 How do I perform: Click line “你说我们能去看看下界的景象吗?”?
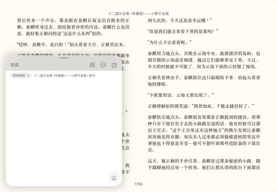tap(183, 31)
